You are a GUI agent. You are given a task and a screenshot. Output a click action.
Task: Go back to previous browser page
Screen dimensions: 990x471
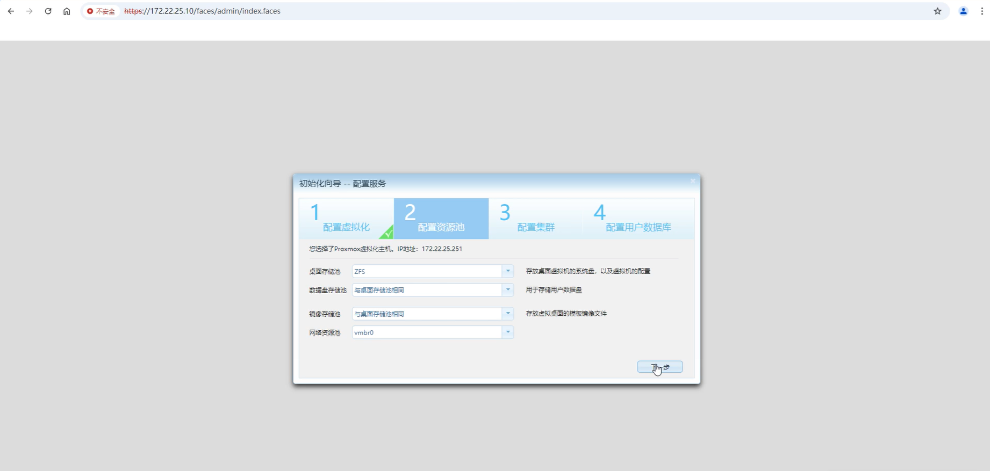(x=11, y=11)
